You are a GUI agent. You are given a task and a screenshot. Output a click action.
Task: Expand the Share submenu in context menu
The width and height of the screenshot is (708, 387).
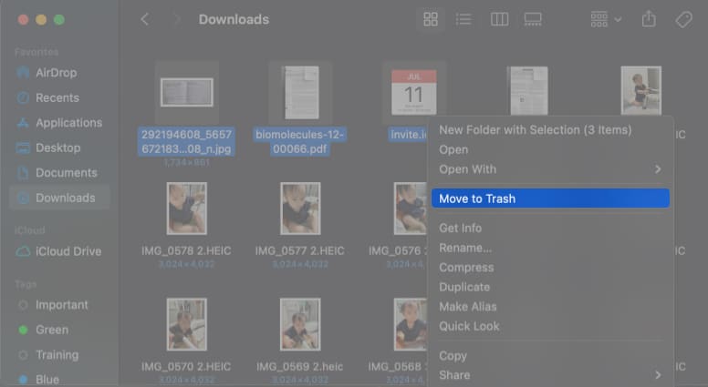coord(550,375)
